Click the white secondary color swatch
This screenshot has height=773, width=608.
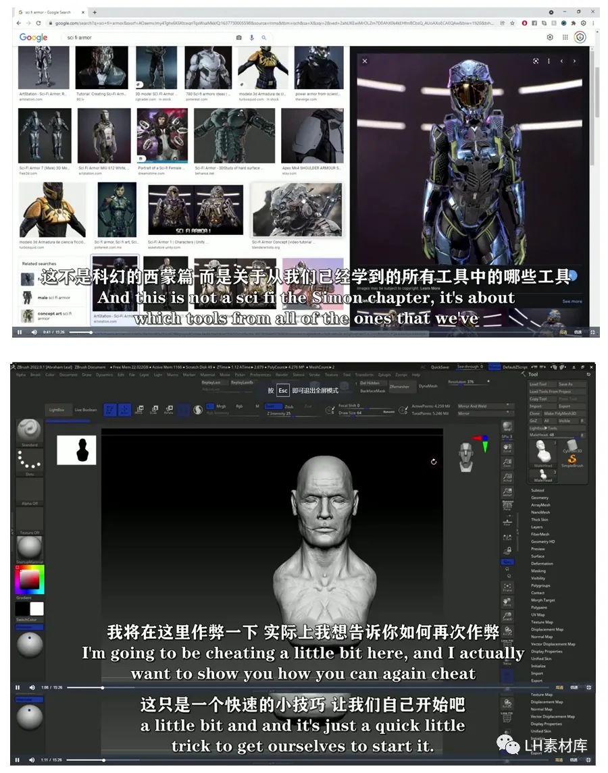[x=37, y=609]
